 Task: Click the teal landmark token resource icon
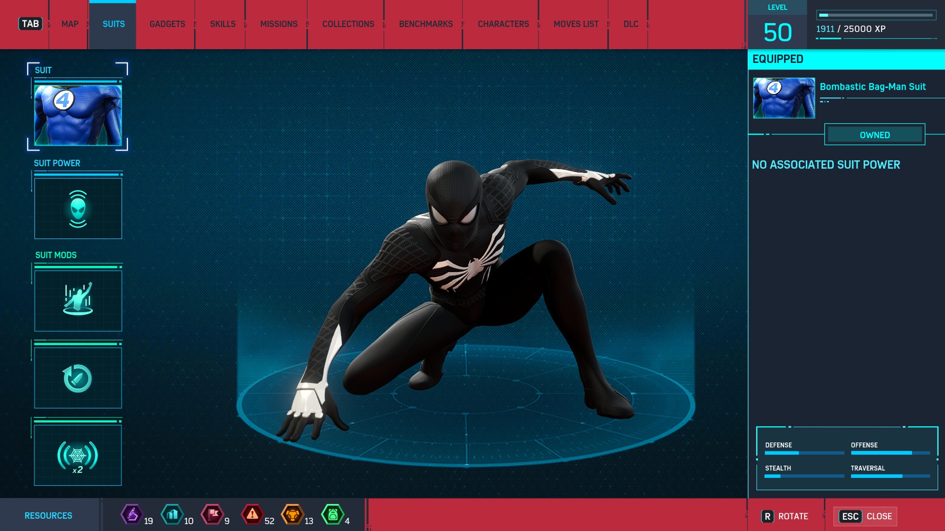click(172, 515)
